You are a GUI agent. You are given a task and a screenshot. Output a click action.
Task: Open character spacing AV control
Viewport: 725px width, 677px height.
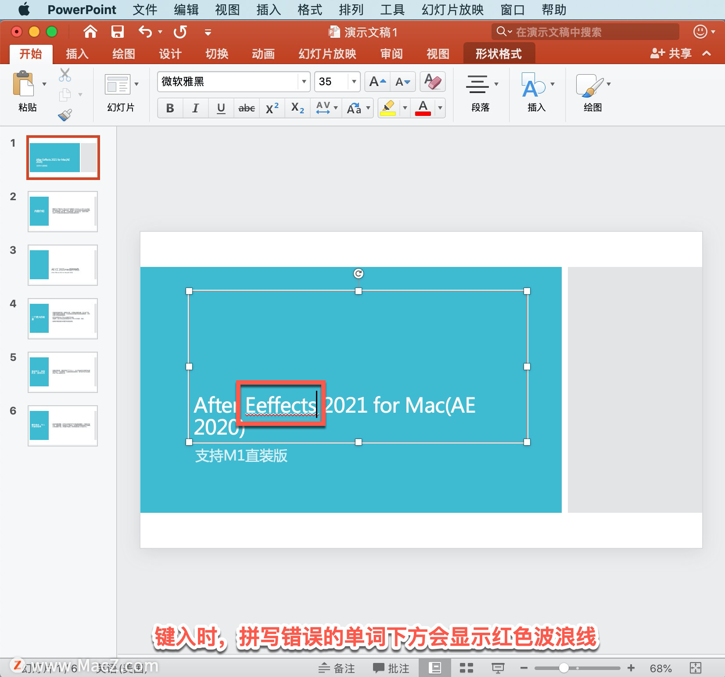click(x=323, y=108)
